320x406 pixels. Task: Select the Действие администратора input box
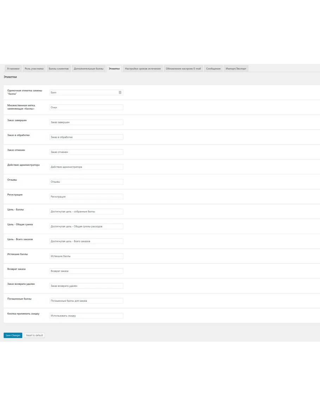(x=86, y=167)
